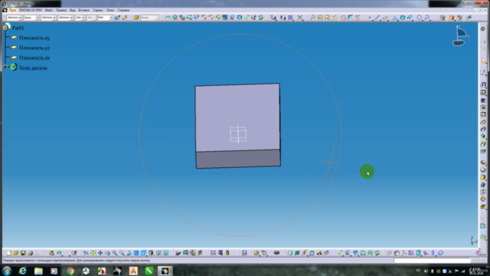
Task: Select Плоскость yz in the tree
Action: 34,48
